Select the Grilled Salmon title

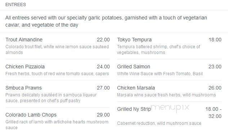[134, 67]
